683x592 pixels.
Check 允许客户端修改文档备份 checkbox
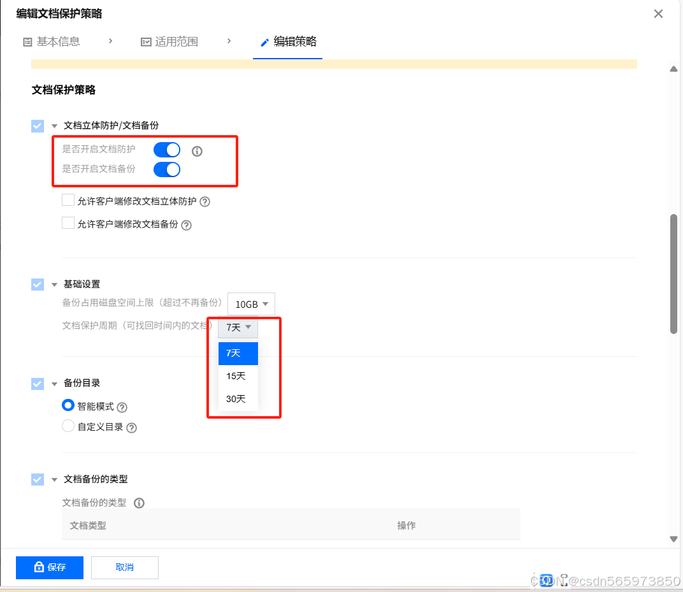click(68, 222)
